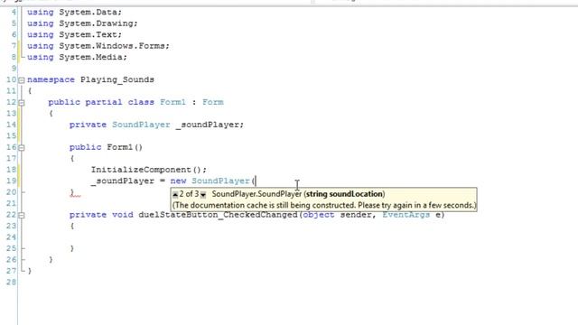Click 'public Form1()' constructor declaration
Screen dimensions: 578x325
106,147
